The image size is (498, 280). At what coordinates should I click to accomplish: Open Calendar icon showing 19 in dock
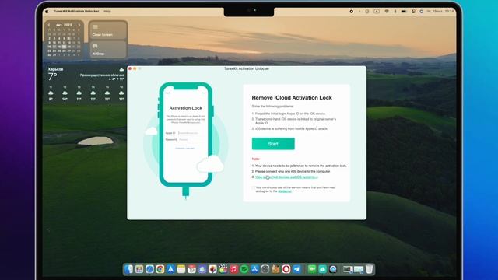(x=191, y=269)
